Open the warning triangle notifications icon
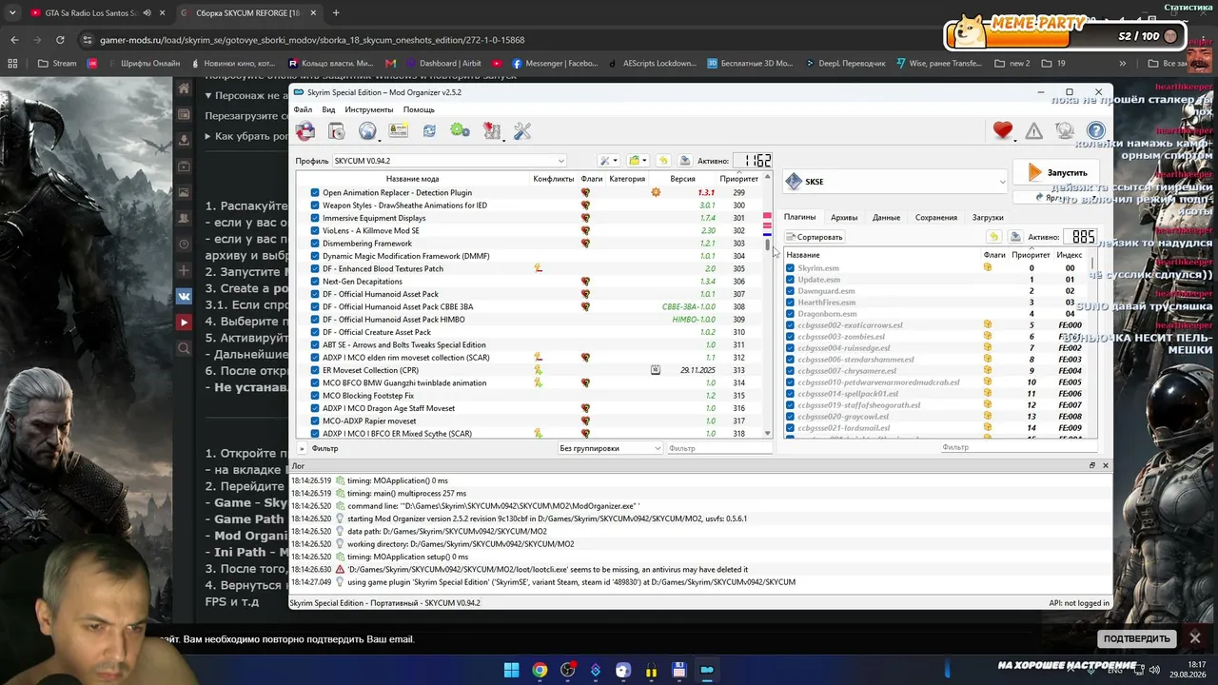 pos(1034,131)
